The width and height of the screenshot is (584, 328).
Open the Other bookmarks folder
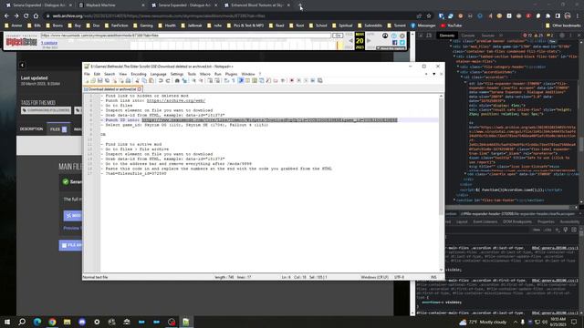tap(563, 26)
